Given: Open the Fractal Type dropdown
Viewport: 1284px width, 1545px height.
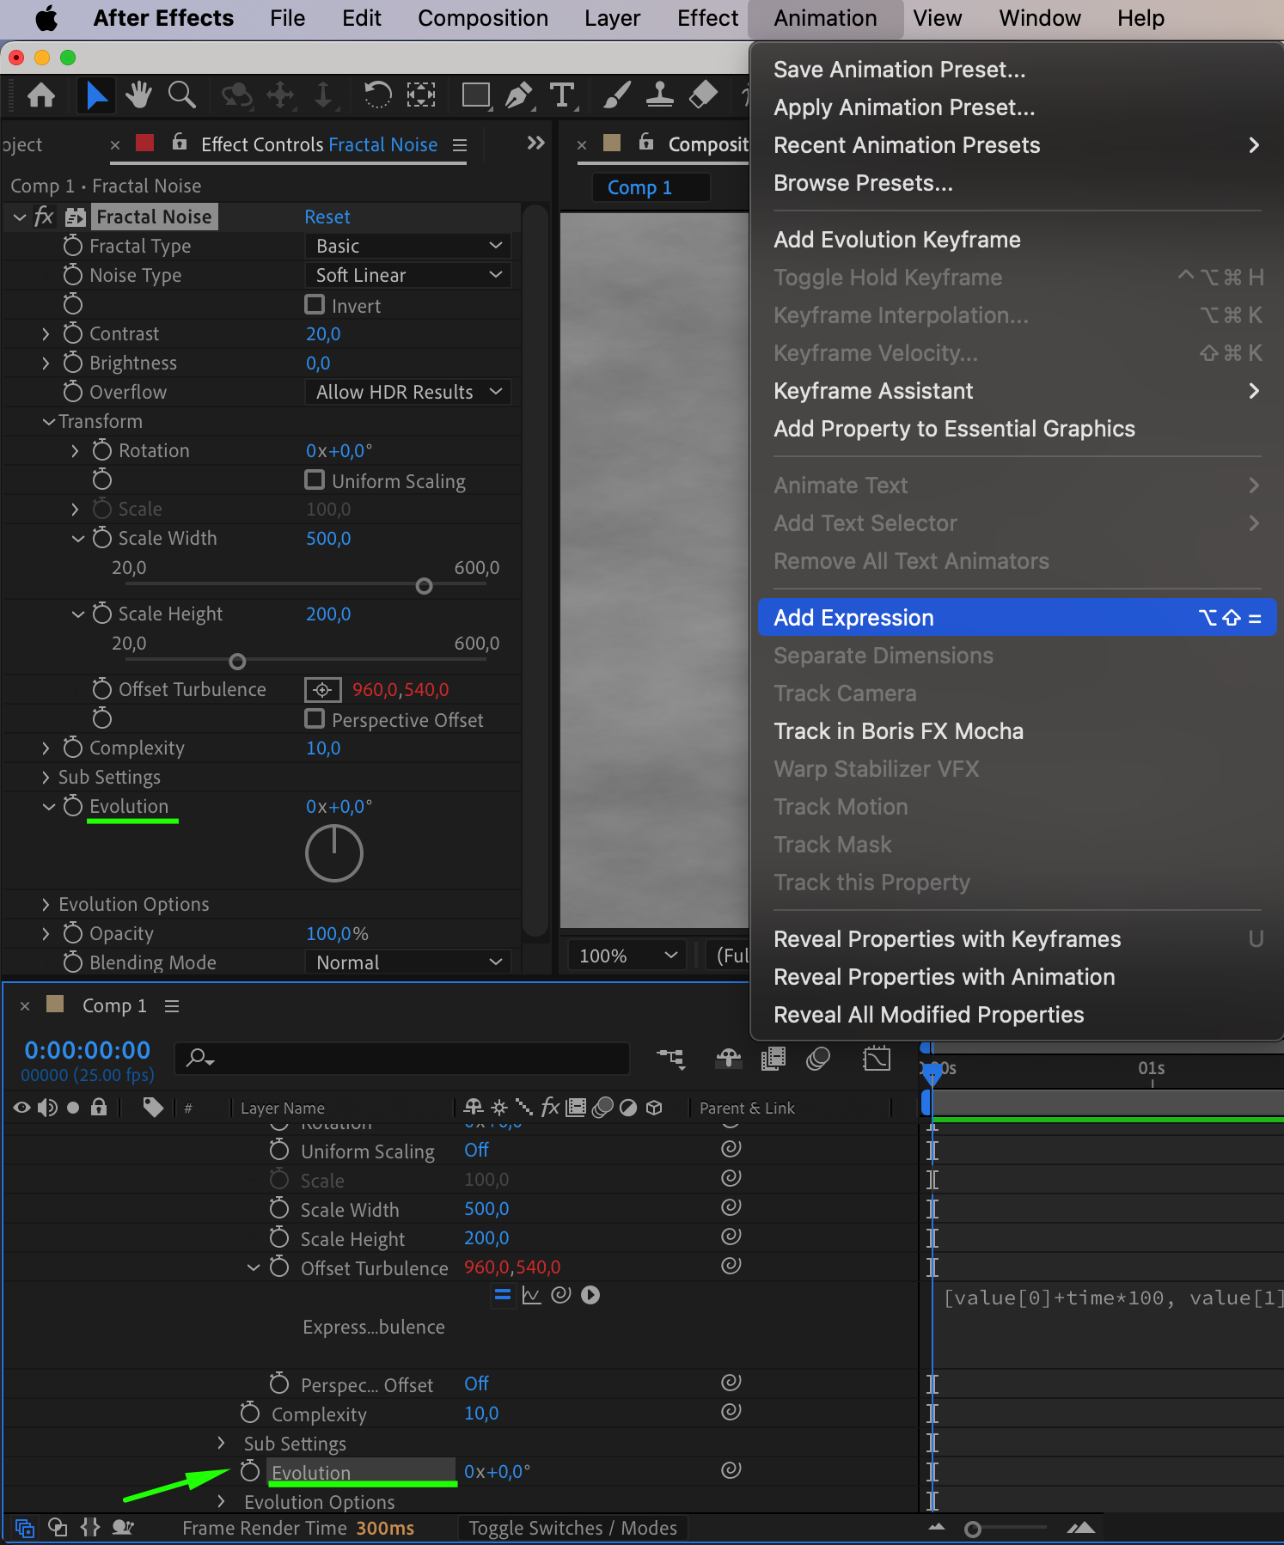Looking at the screenshot, I should point(408,247).
